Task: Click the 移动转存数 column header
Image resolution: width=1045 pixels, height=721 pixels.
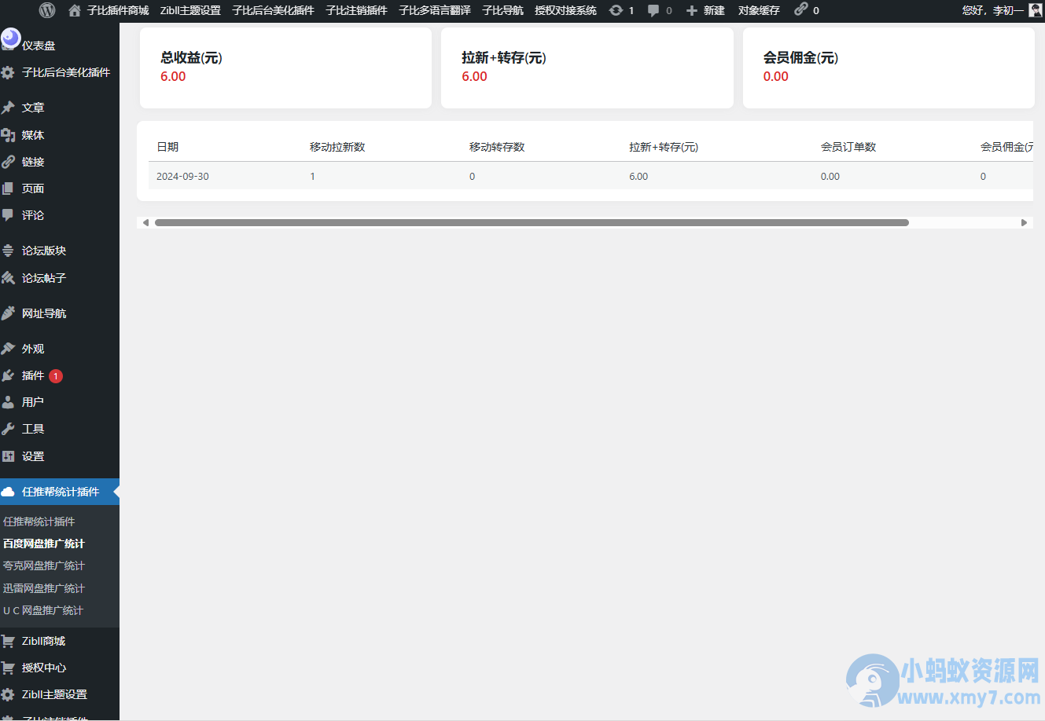Action: [x=497, y=147]
